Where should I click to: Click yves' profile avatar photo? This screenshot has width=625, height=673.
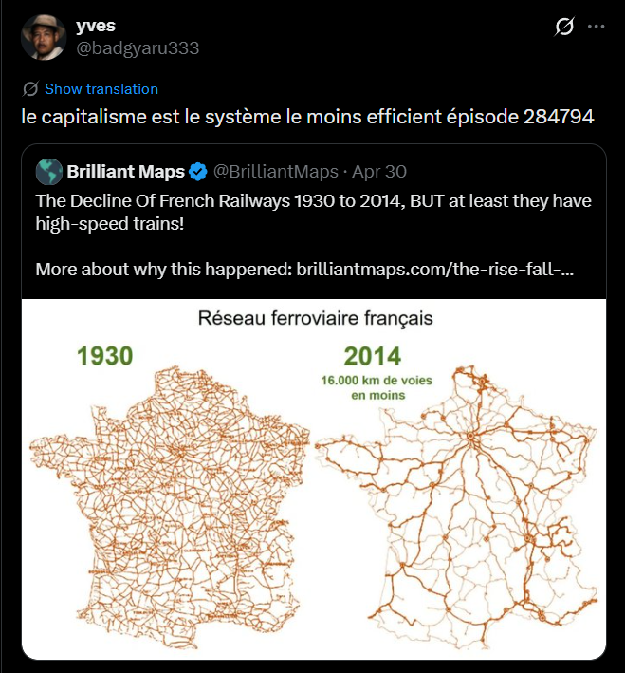(44, 37)
